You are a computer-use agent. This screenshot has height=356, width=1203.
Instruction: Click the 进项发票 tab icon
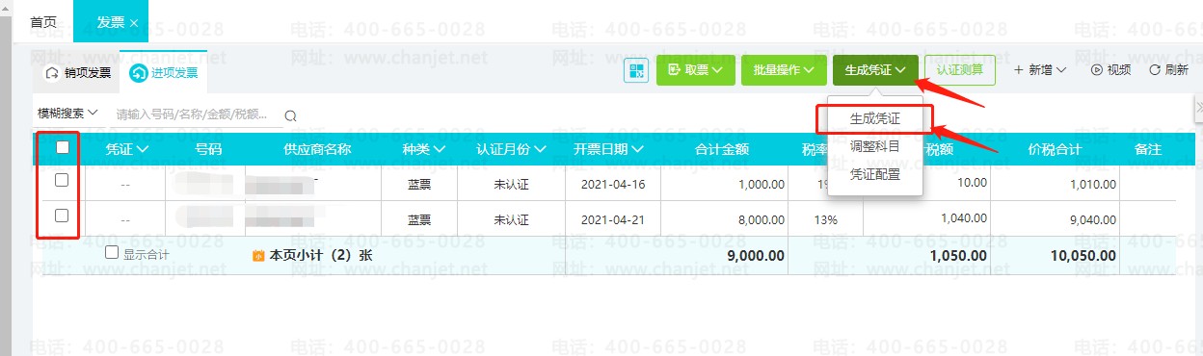(x=139, y=72)
